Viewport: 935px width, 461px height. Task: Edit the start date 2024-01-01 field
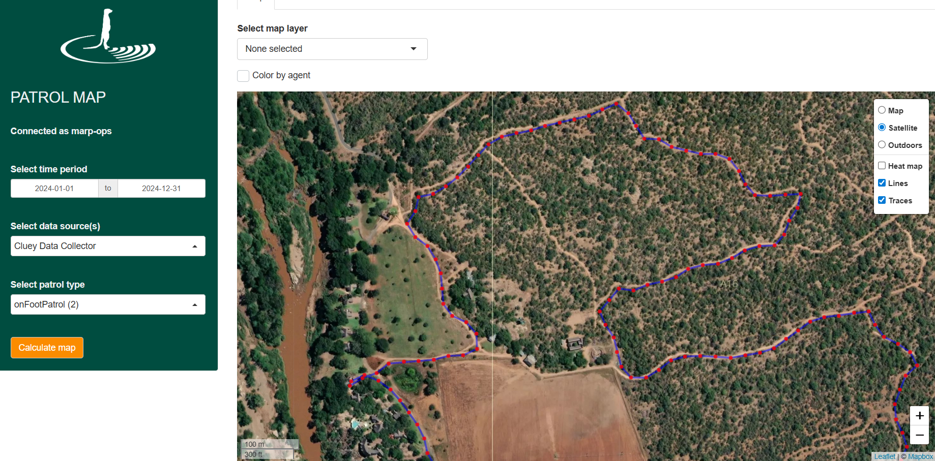click(54, 188)
